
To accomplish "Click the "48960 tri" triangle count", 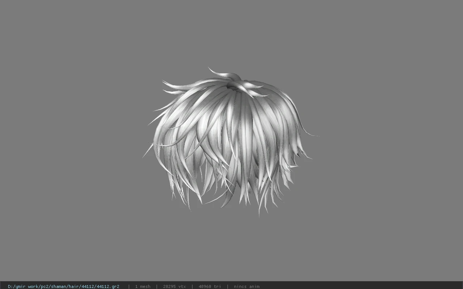I will tap(210, 286).
